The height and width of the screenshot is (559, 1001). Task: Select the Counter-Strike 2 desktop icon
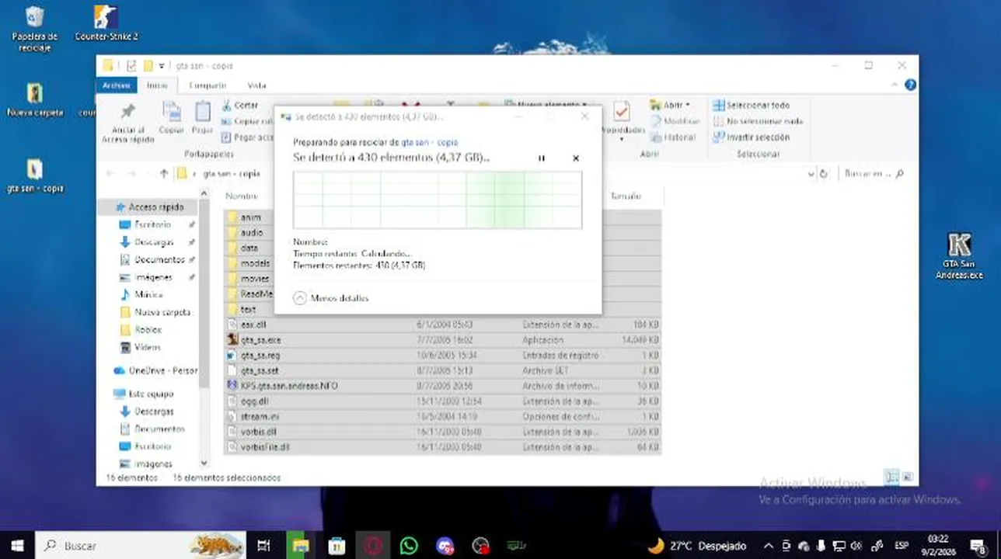106,23
